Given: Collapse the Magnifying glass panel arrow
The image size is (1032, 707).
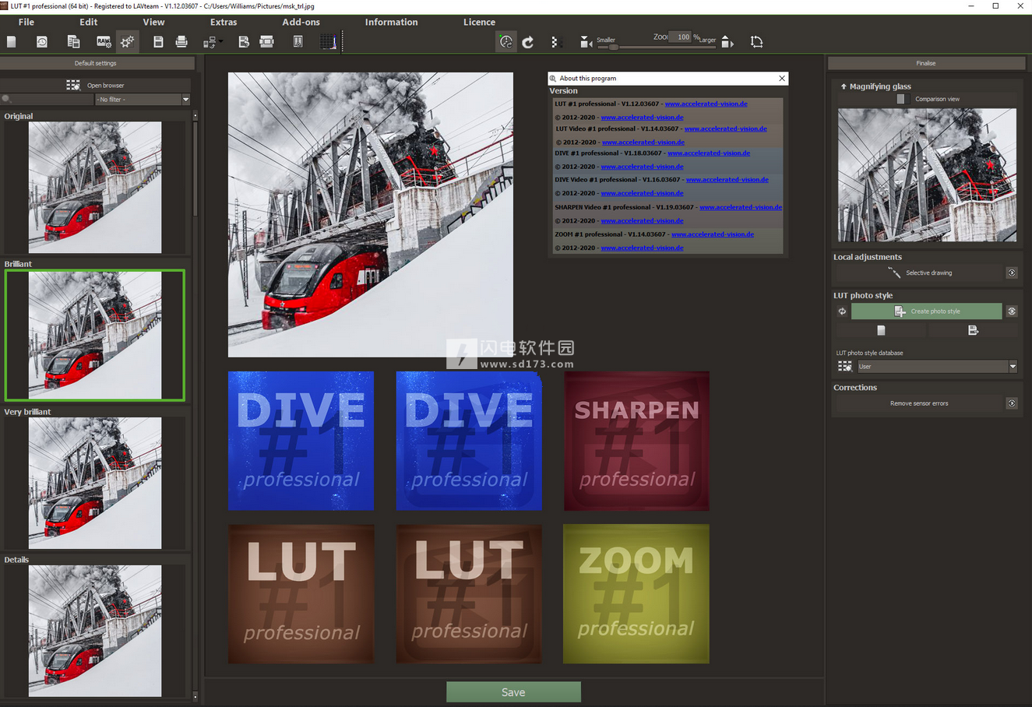Looking at the screenshot, I should click(x=843, y=86).
